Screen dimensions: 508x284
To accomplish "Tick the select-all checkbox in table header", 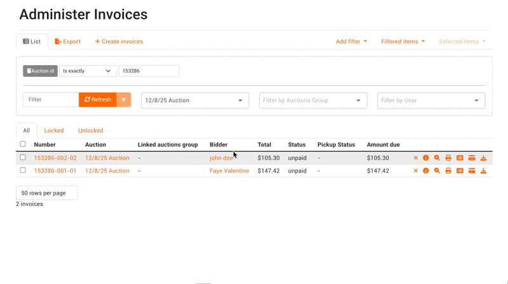I will (x=23, y=145).
